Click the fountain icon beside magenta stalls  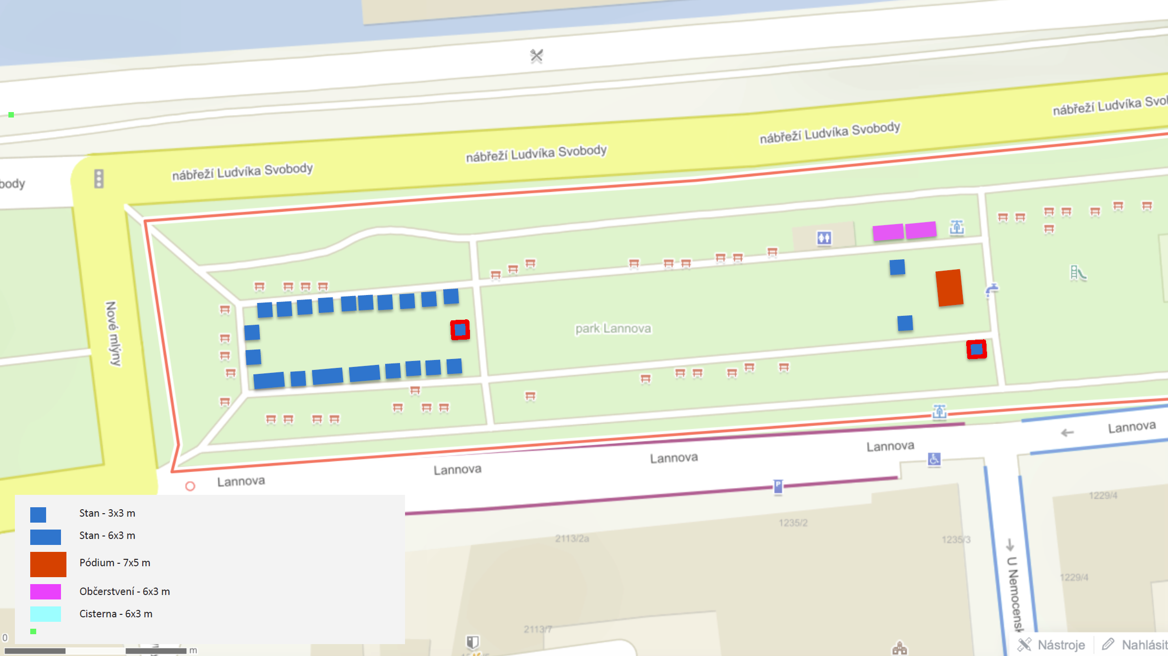[957, 228]
